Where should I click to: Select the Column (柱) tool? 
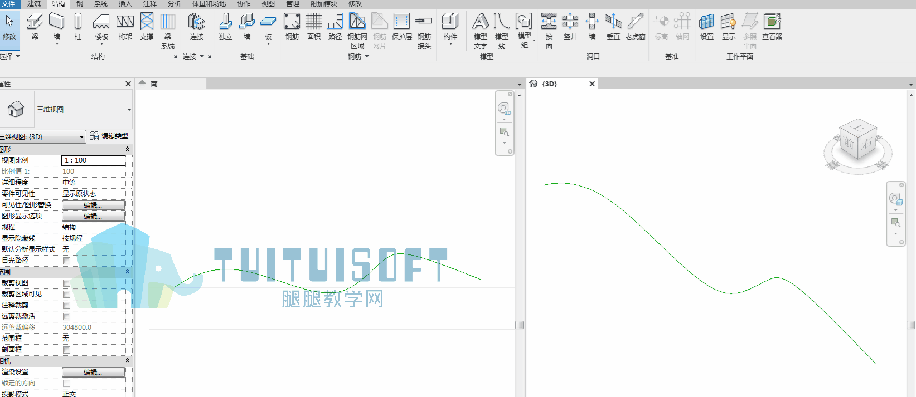78,26
